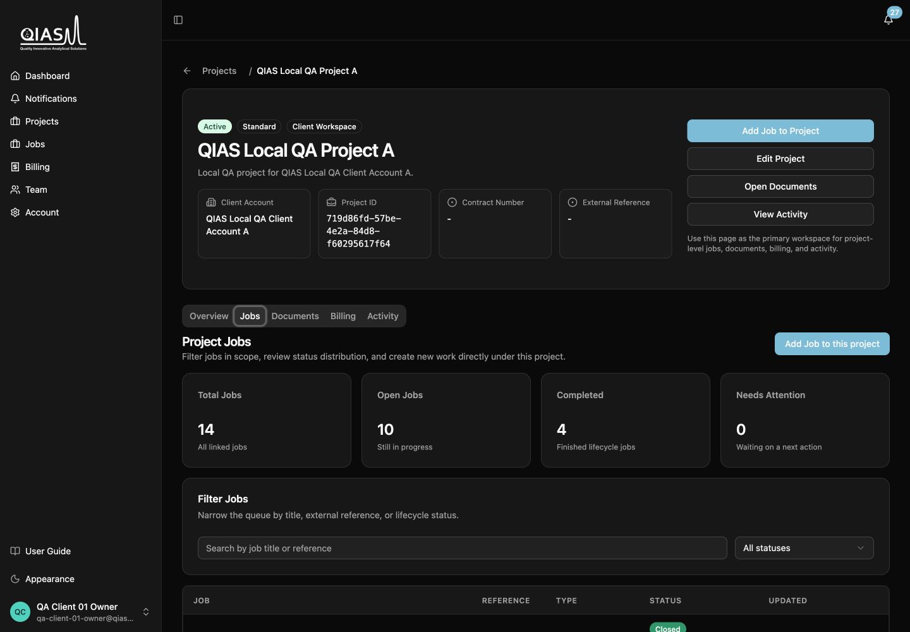Click the QIAS Local QA Project A breadcrumb
Screen dimensions: 910x632
tap(307, 71)
